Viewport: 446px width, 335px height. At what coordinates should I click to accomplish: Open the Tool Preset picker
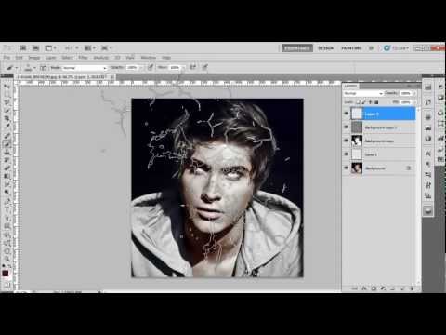click(x=12, y=68)
